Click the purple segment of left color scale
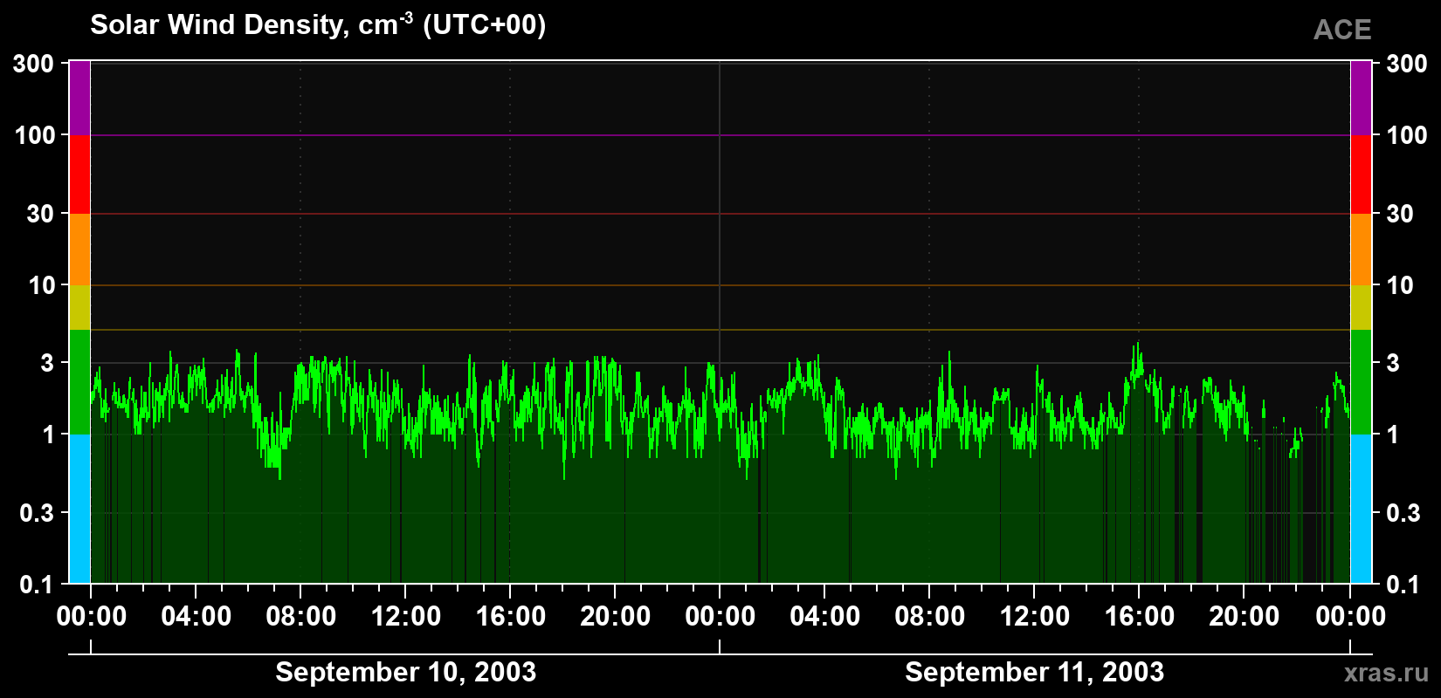Screen dimensions: 1441x698 click(79, 98)
